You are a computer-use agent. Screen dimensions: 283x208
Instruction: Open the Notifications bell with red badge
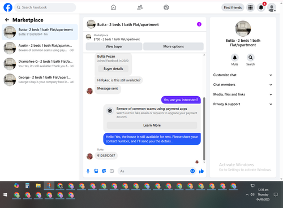click(x=261, y=7)
